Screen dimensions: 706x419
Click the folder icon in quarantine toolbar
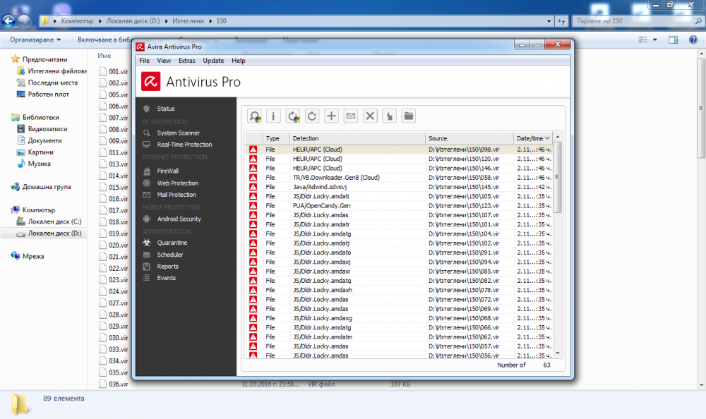point(408,116)
